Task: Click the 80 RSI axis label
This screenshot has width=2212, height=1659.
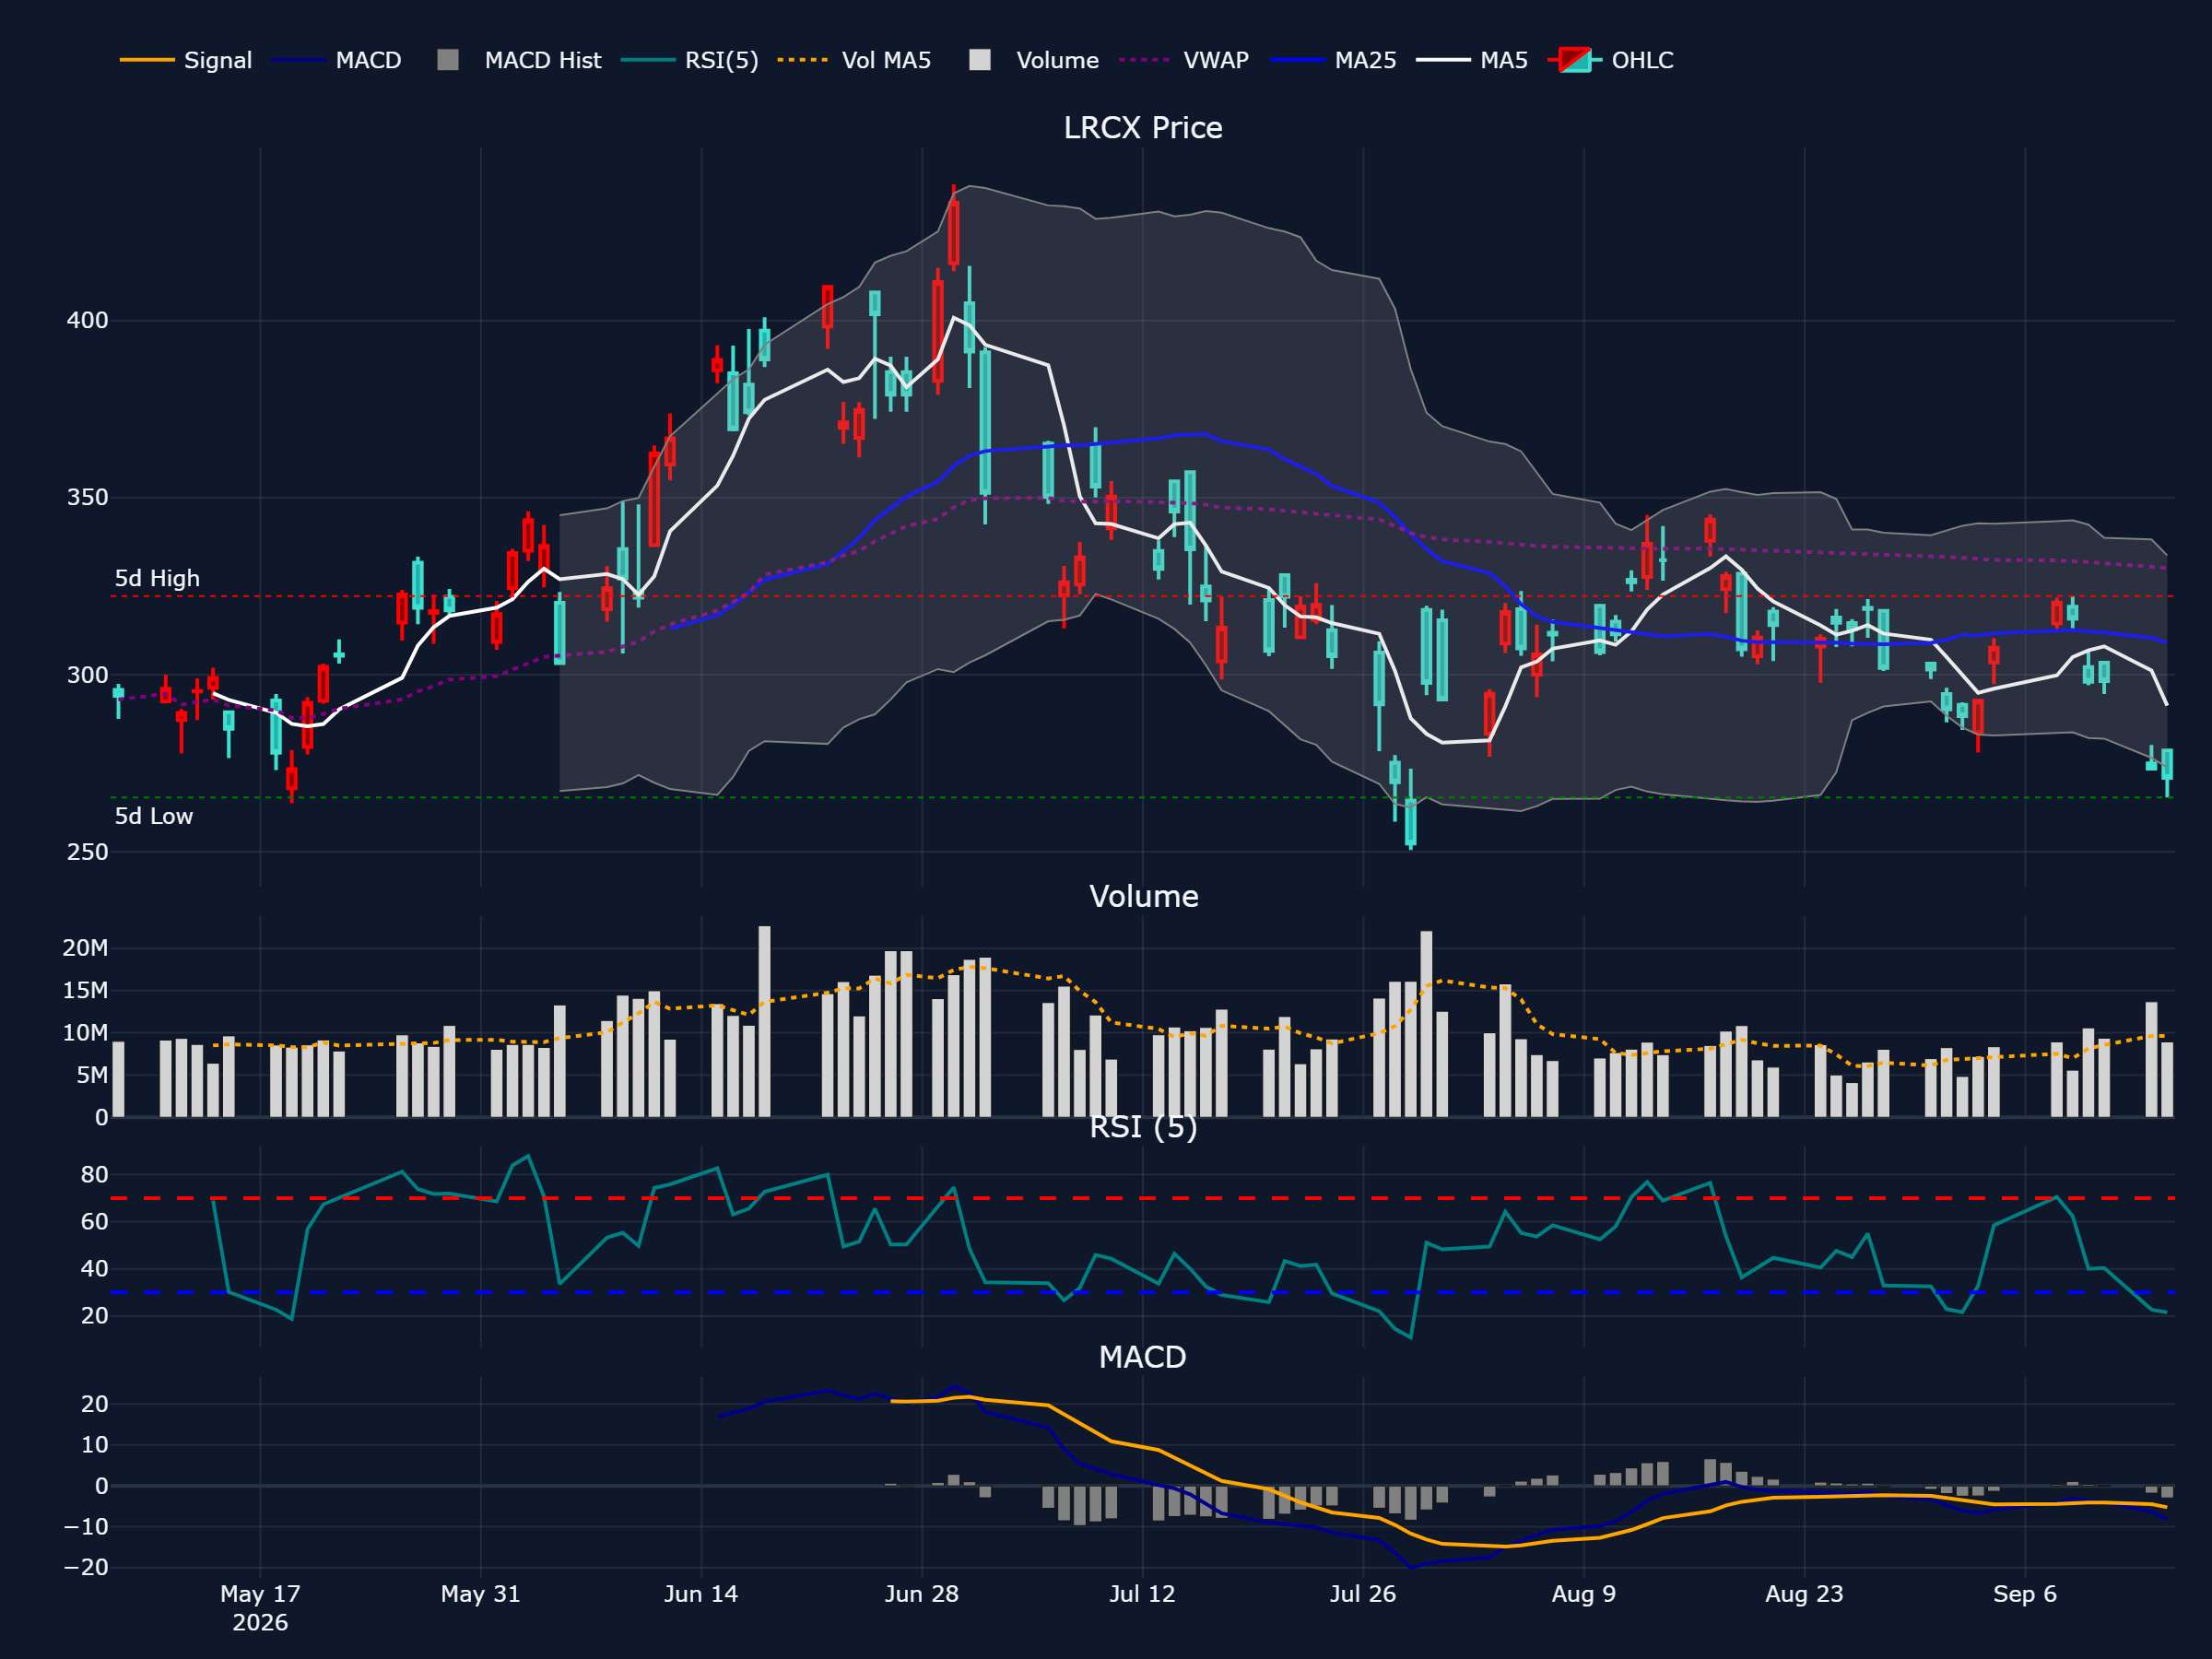Action: coord(94,1175)
